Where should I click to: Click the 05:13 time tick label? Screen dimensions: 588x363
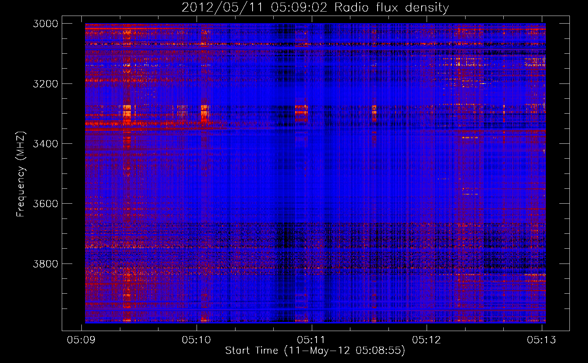[x=541, y=340]
